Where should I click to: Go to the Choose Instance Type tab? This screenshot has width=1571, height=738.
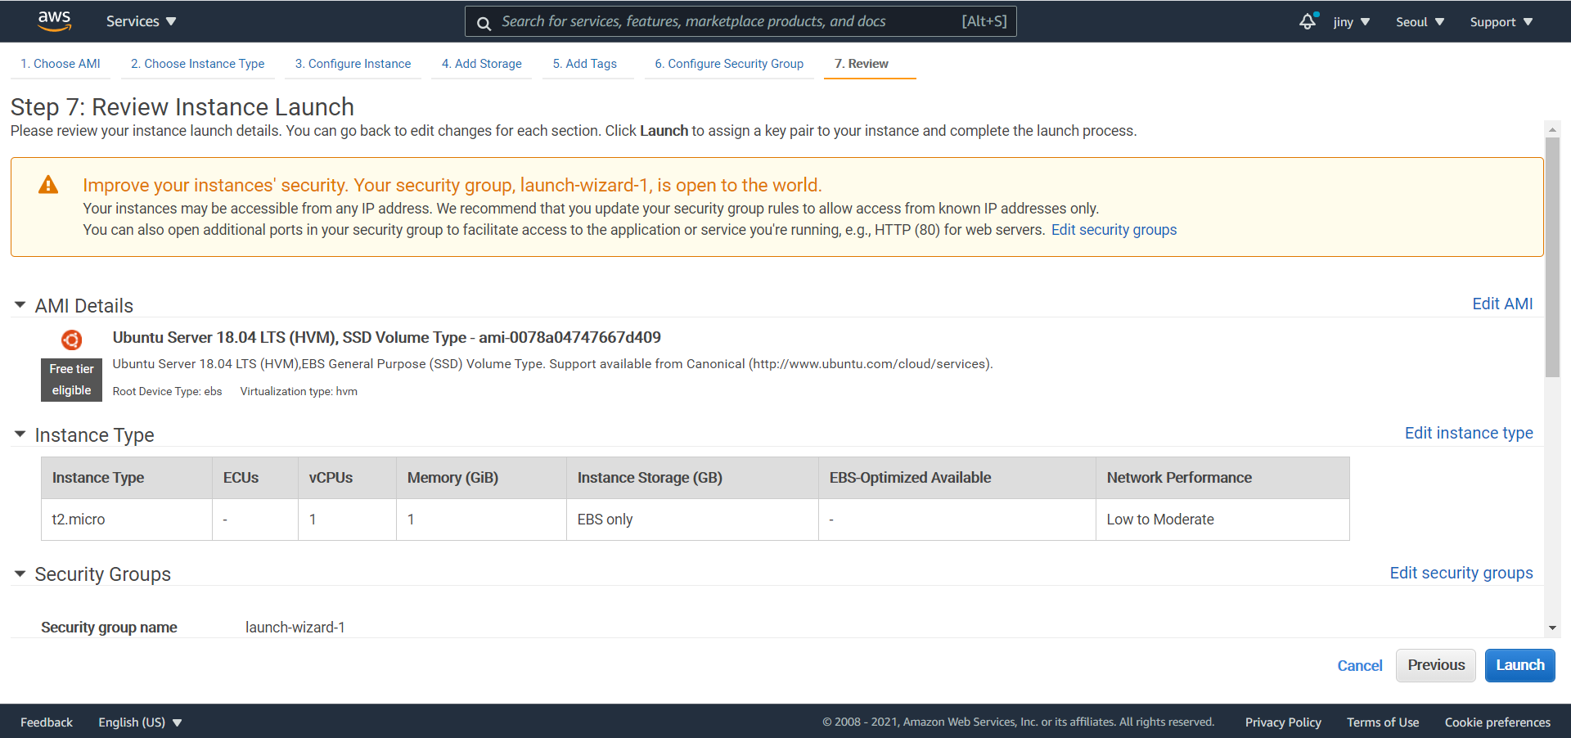click(197, 64)
